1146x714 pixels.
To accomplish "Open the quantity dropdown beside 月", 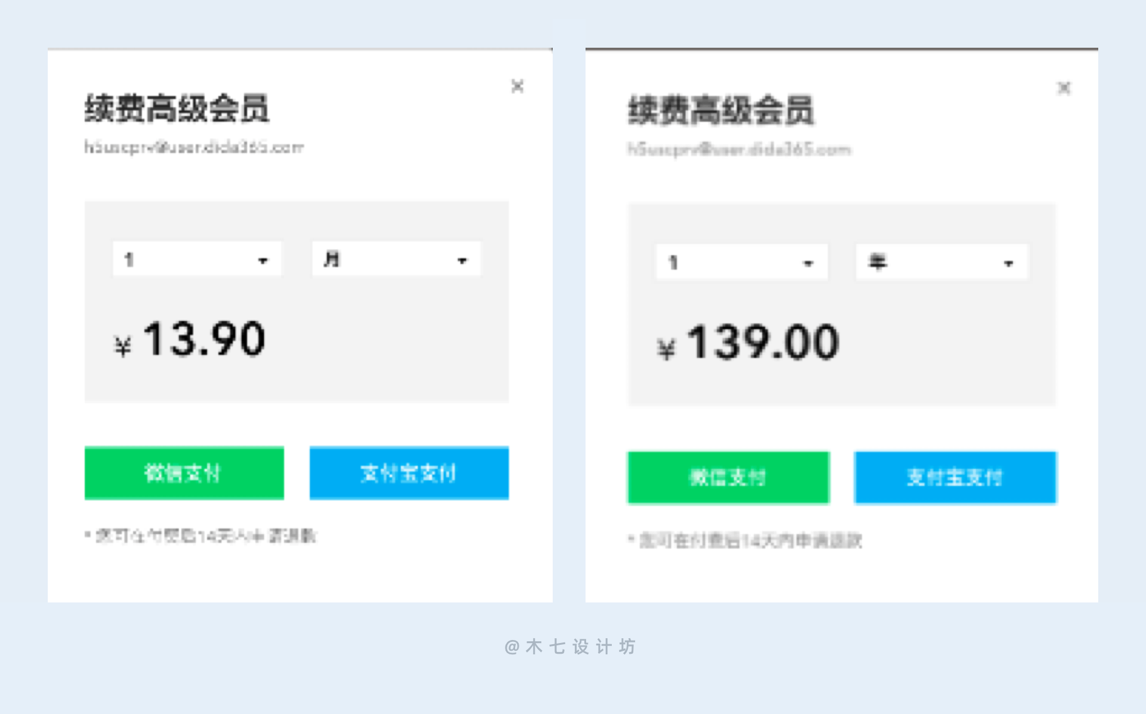I will click(x=197, y=260).
